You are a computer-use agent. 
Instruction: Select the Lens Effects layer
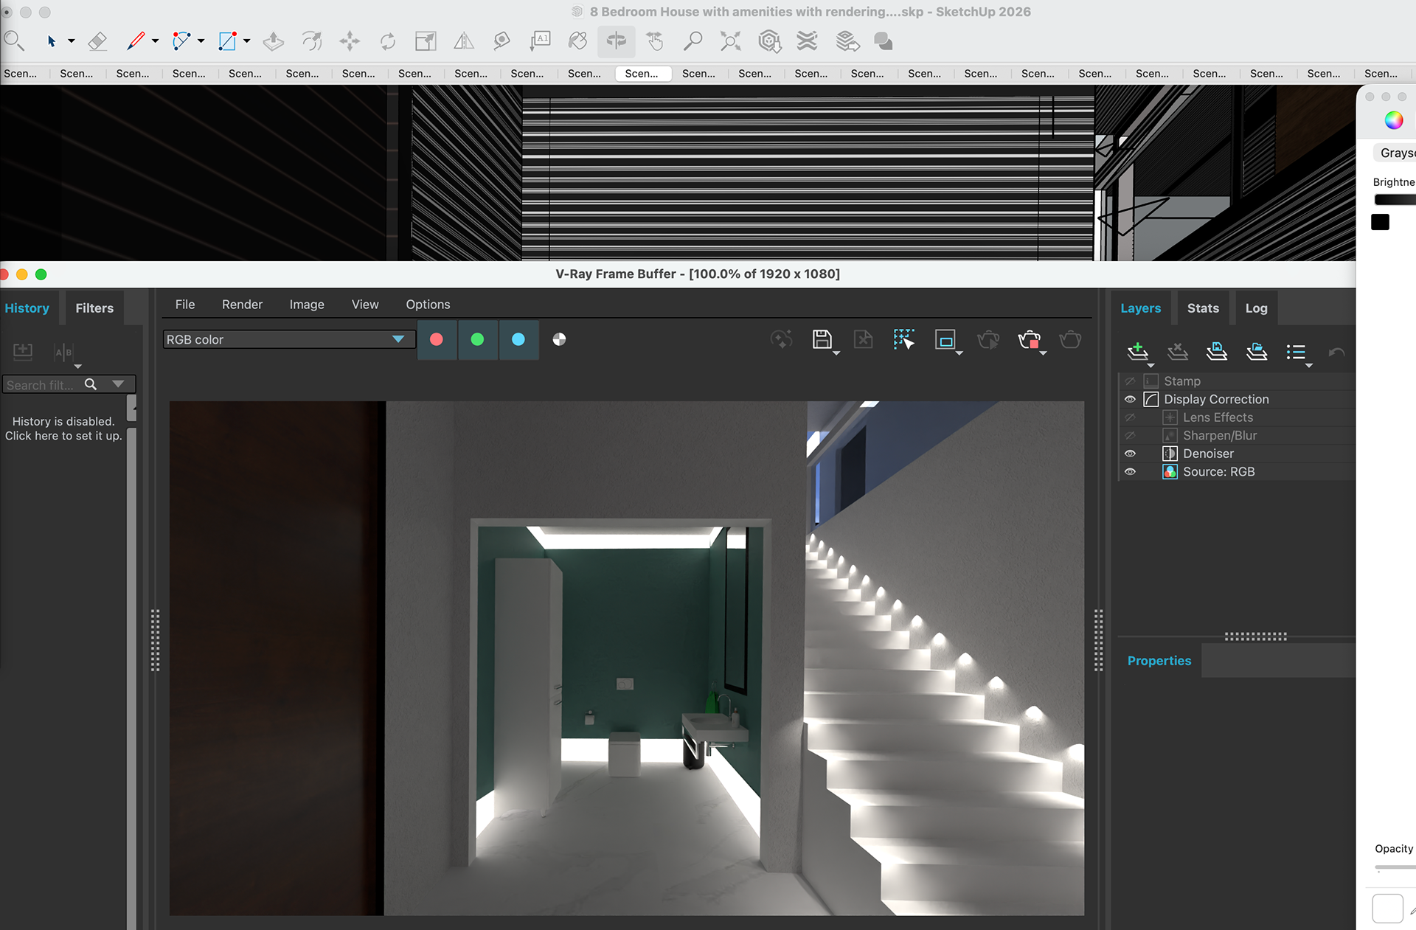[1218, 417]
